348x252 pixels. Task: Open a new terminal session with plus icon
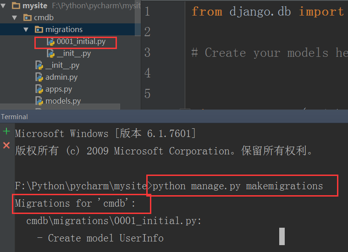[6, 131]
